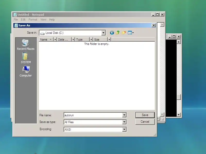This screenshot has width=206, height=154.
Task: Open the SYSTEM folder shortcut
Action: tap(26, 58)
